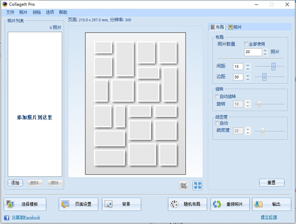Enable the 自动旋转 checkbox
Viewport: 296px width, 224px height.
pyautogui.click(x=217, y=96)
